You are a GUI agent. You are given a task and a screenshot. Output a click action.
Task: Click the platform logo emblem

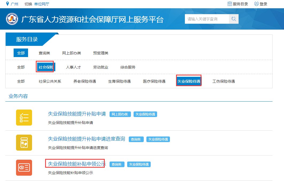pos(12,19)
